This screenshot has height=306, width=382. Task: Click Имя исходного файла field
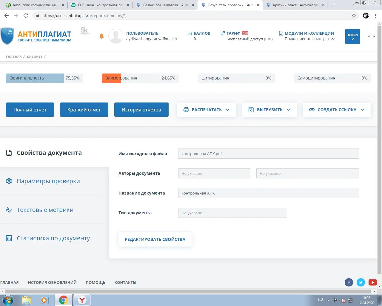[268, 154]
